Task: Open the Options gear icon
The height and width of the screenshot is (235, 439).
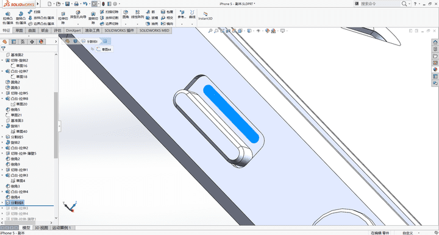Action: tap(115, 4)
